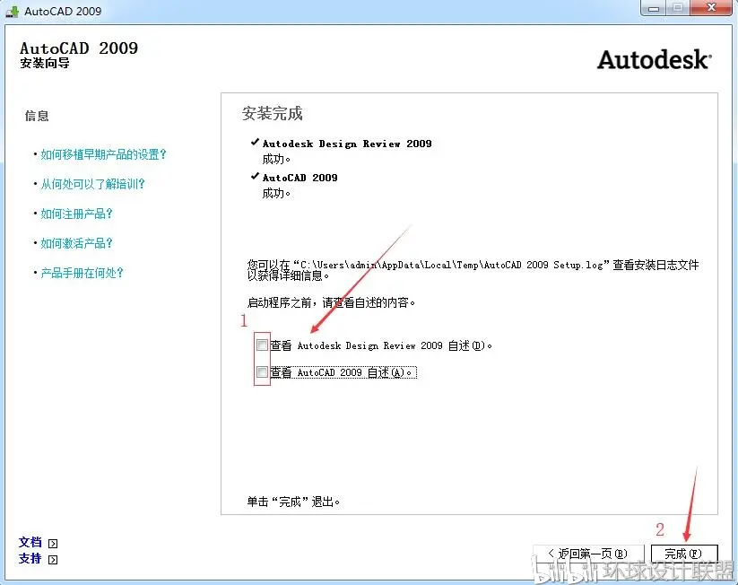
Task: Open the 如何激活产品? help link
Action: [76, 243]
